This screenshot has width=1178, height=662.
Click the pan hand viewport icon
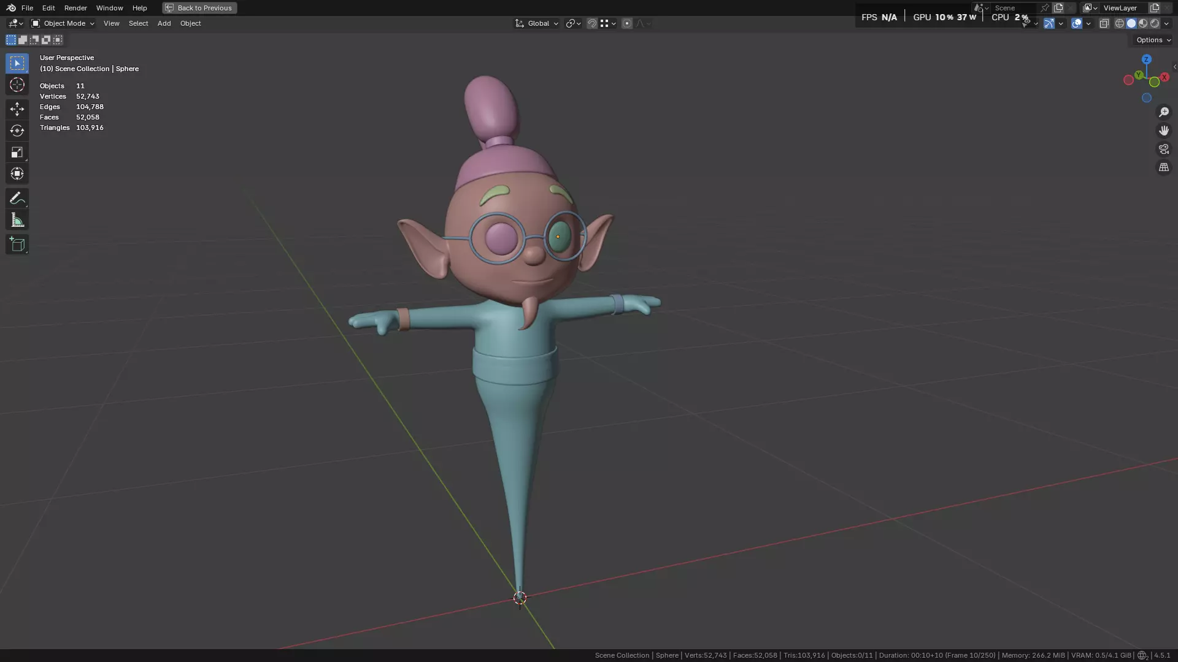coord(1164,131)
